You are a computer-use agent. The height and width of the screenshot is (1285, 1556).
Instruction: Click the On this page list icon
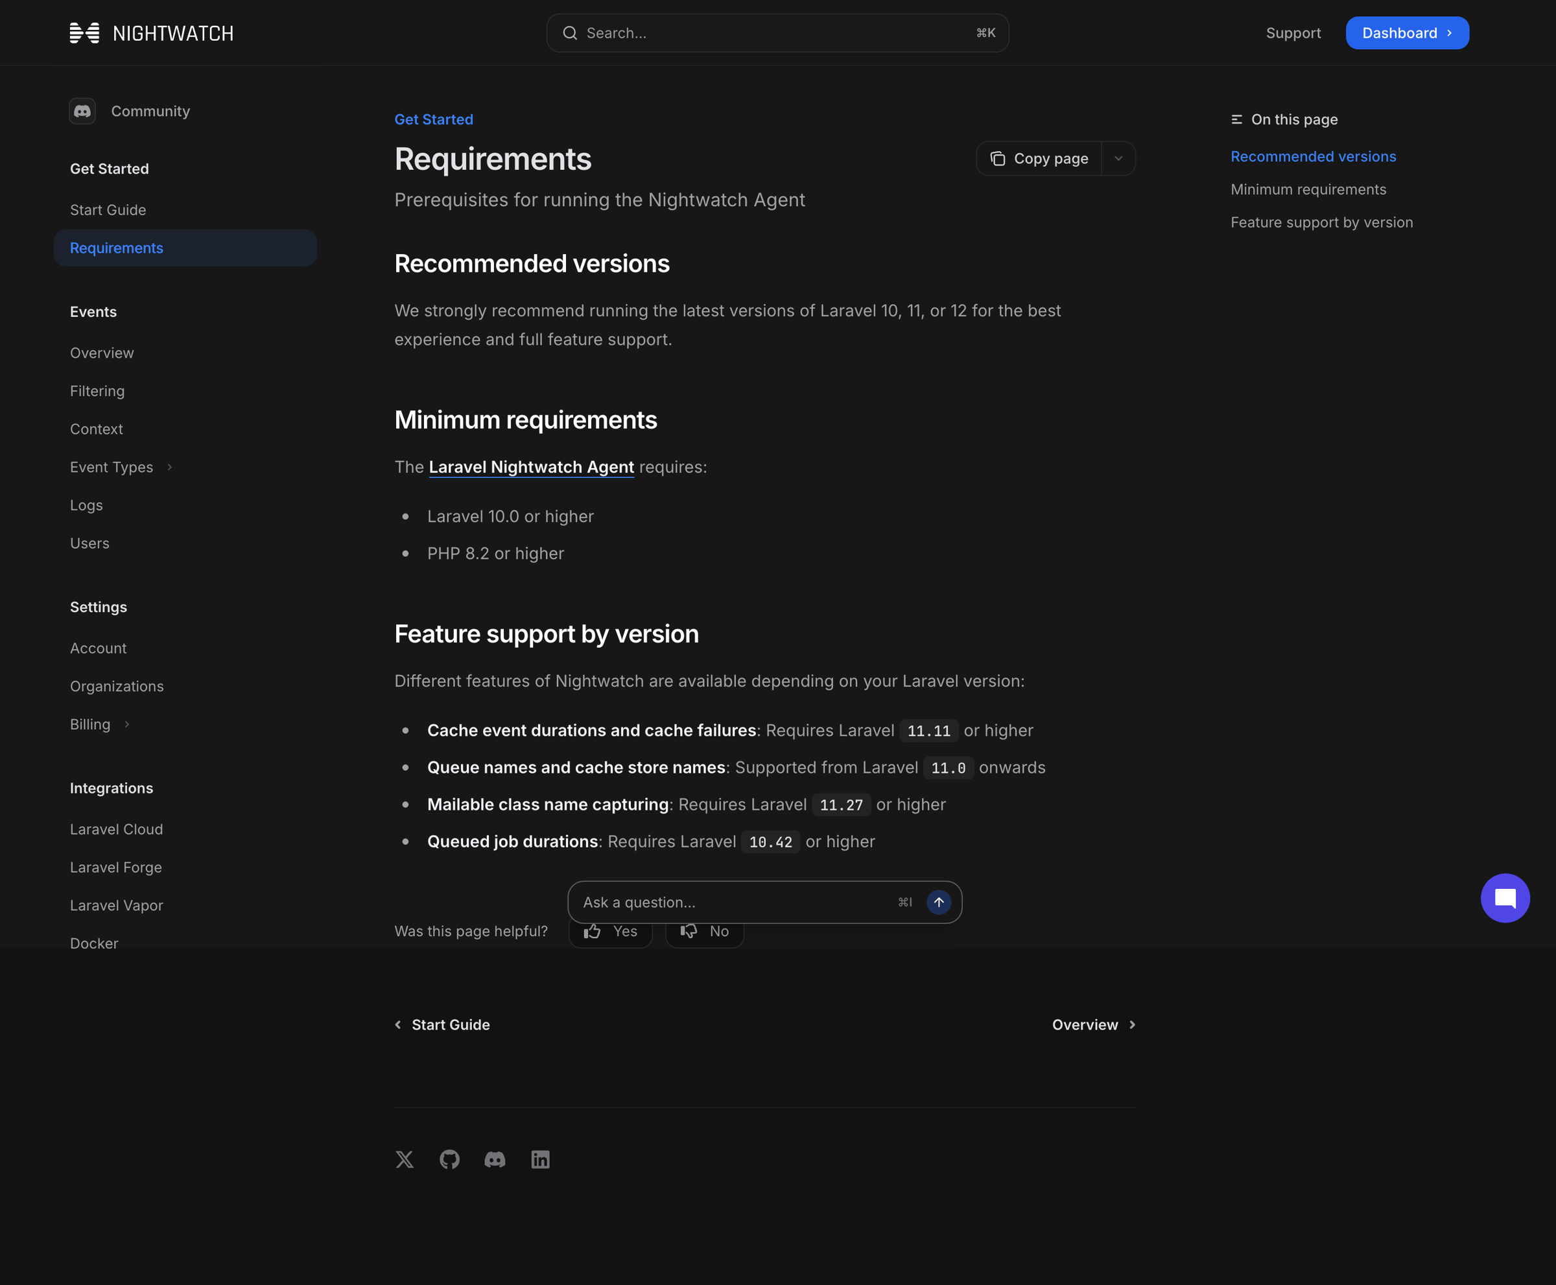[1236, 119]
